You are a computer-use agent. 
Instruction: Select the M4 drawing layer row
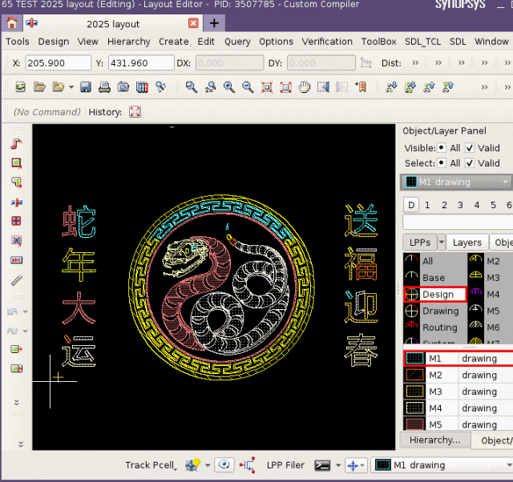click(458, 408)
